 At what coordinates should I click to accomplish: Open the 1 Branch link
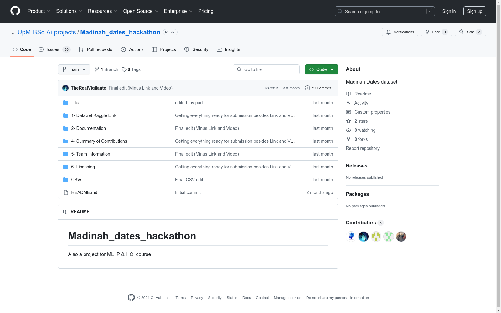coord(106,69)
